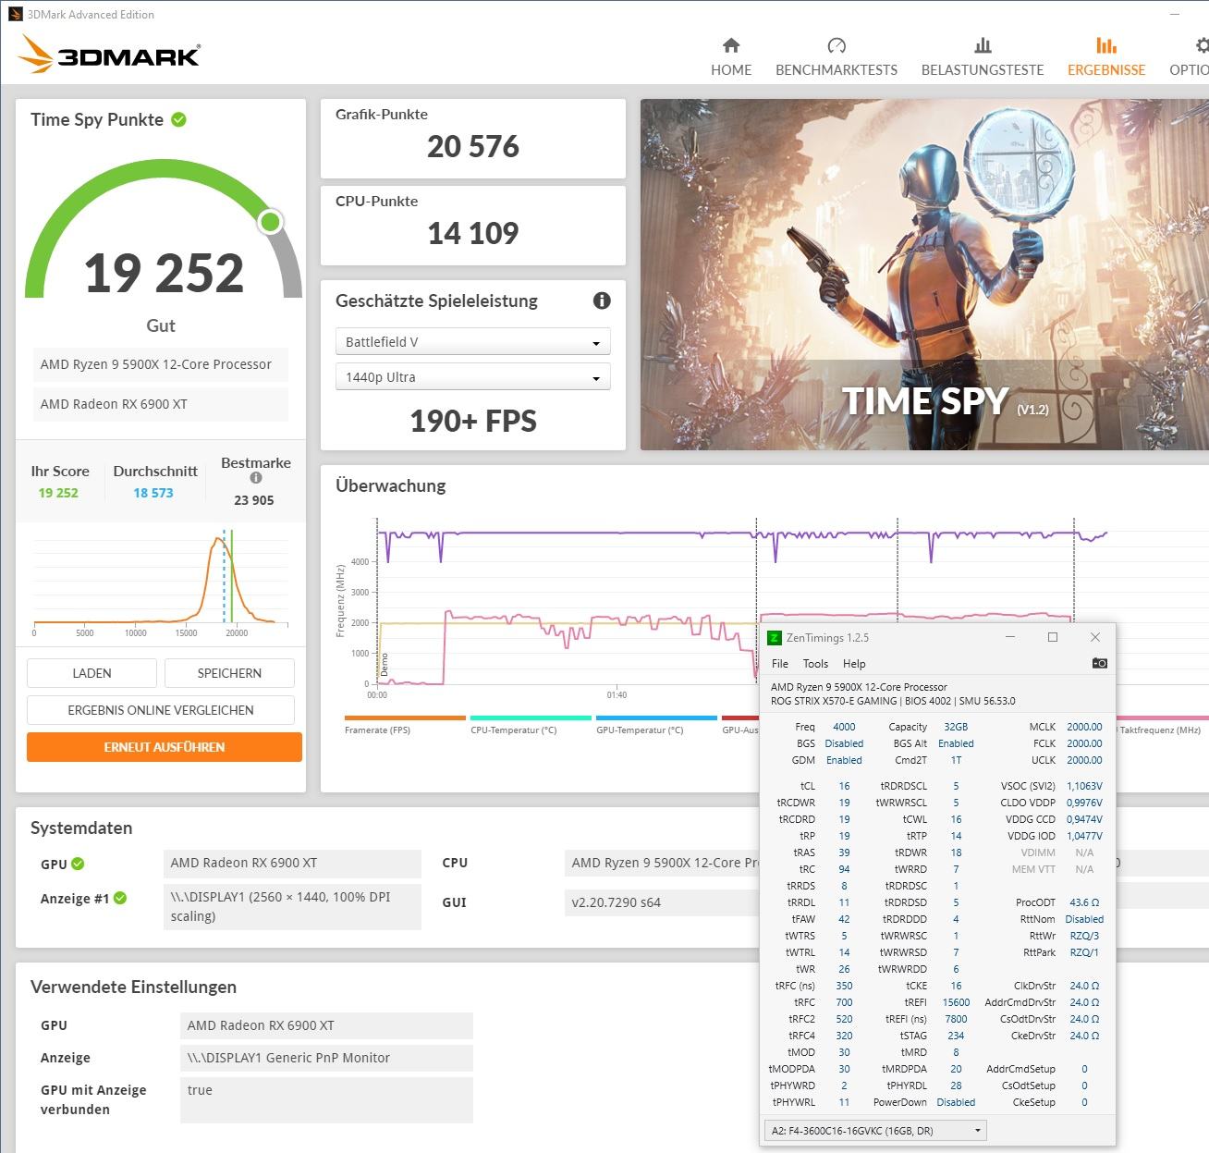Screen dimensions: 1209x1153
Task: Click the blue GPU-Temperatur legend bar
Action: 656,718
